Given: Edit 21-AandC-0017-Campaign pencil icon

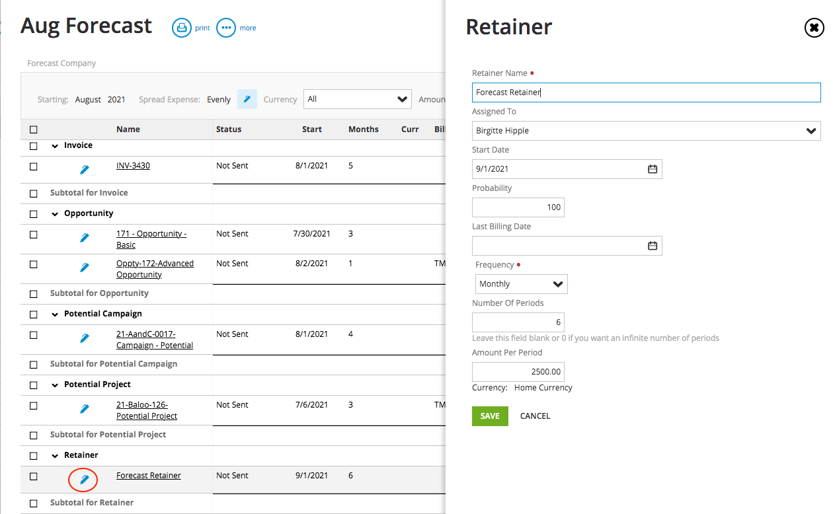Looking at the screenshot, I should click(x=85, y=338).
